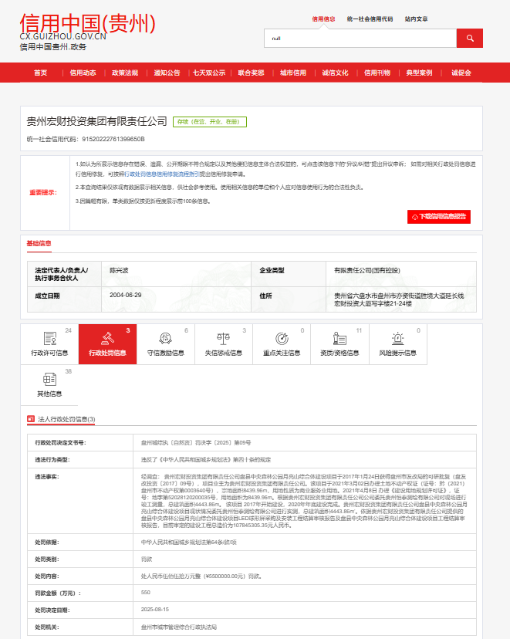Click violation type text 第四十条的规定
The height and width of the screenshot is (639, 510).
[252, 460]
